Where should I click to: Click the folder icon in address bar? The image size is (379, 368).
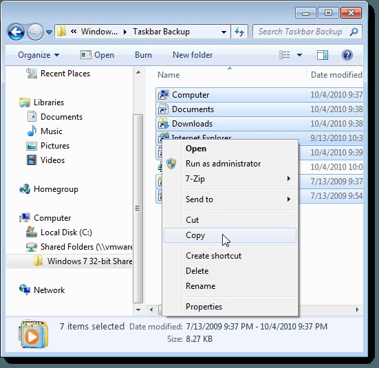click(62, 32)
